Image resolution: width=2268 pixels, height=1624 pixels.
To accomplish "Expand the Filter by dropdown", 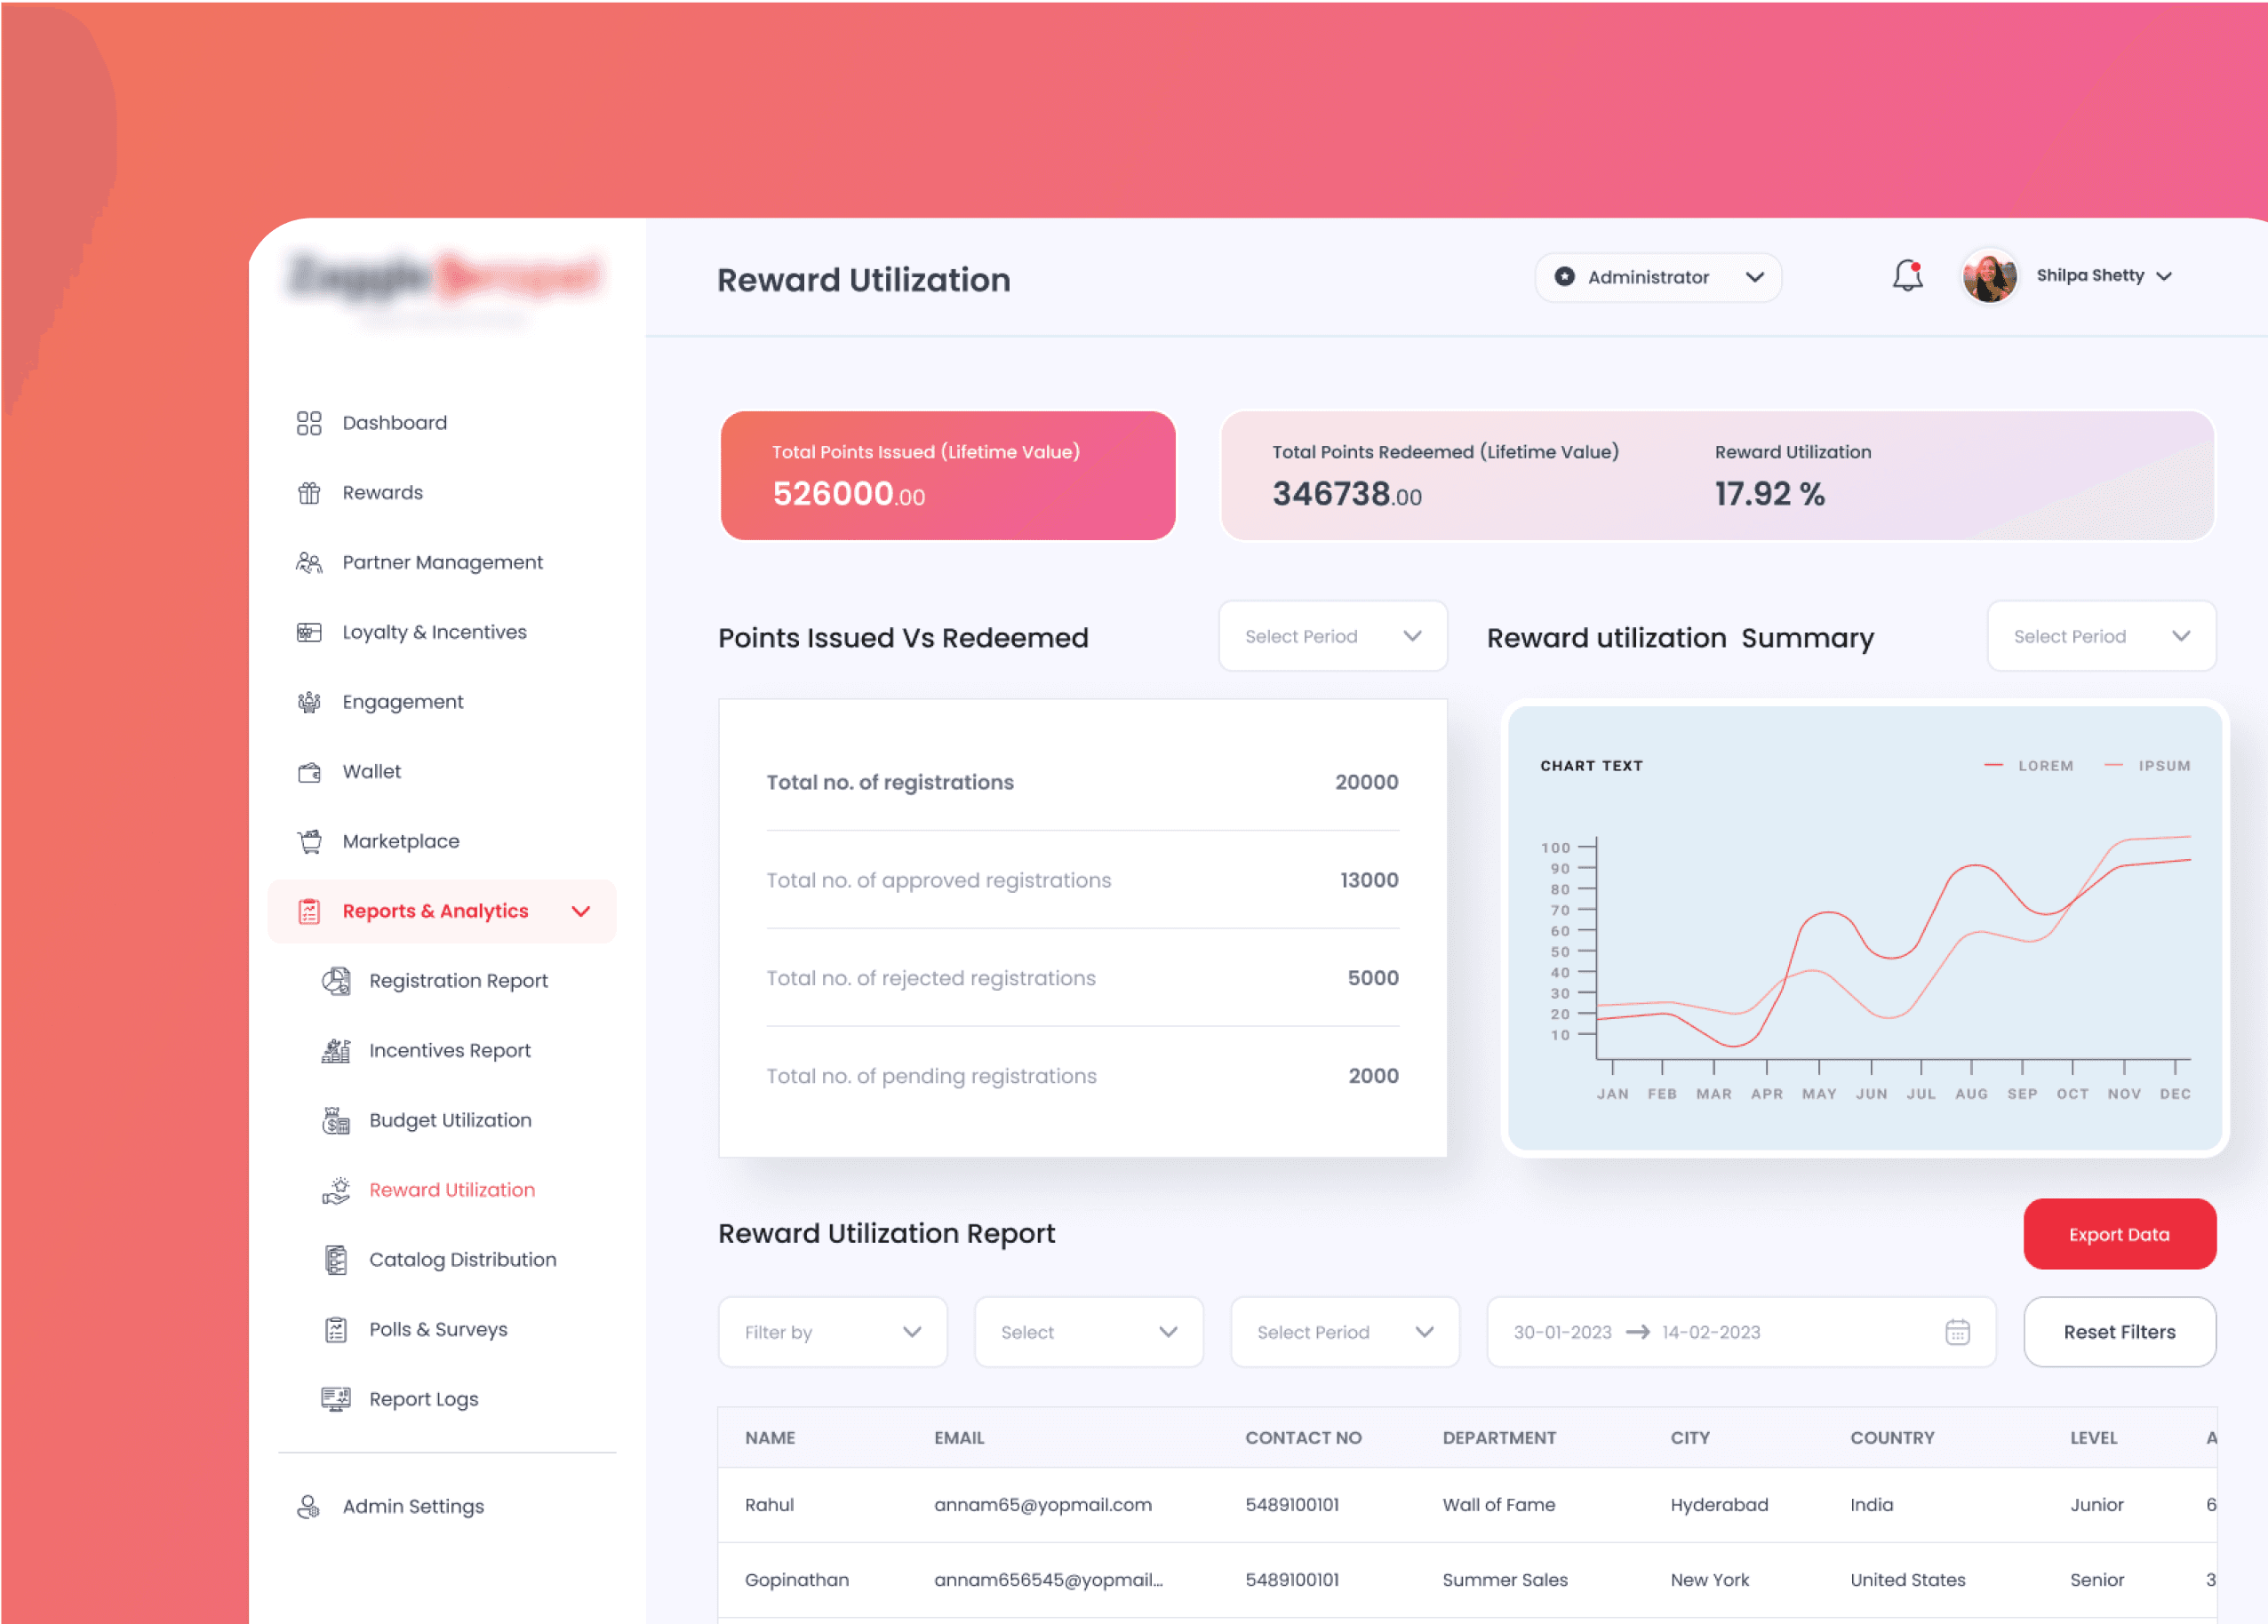I will (x=832, y=1331).
